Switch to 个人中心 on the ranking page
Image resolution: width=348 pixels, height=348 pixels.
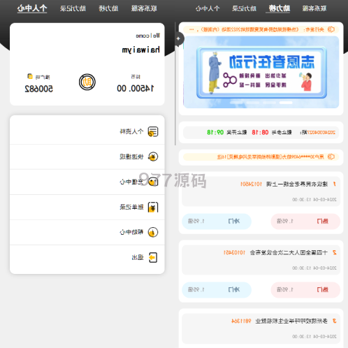(208, 8)
